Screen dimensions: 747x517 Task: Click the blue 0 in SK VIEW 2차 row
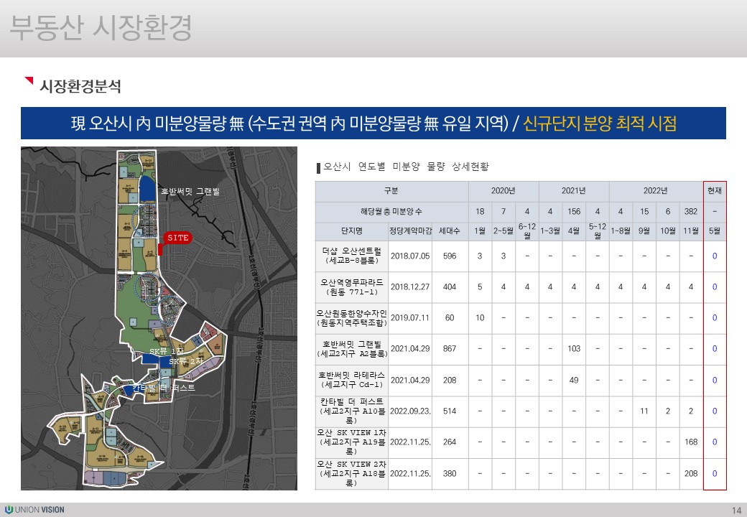coord(715,474)
